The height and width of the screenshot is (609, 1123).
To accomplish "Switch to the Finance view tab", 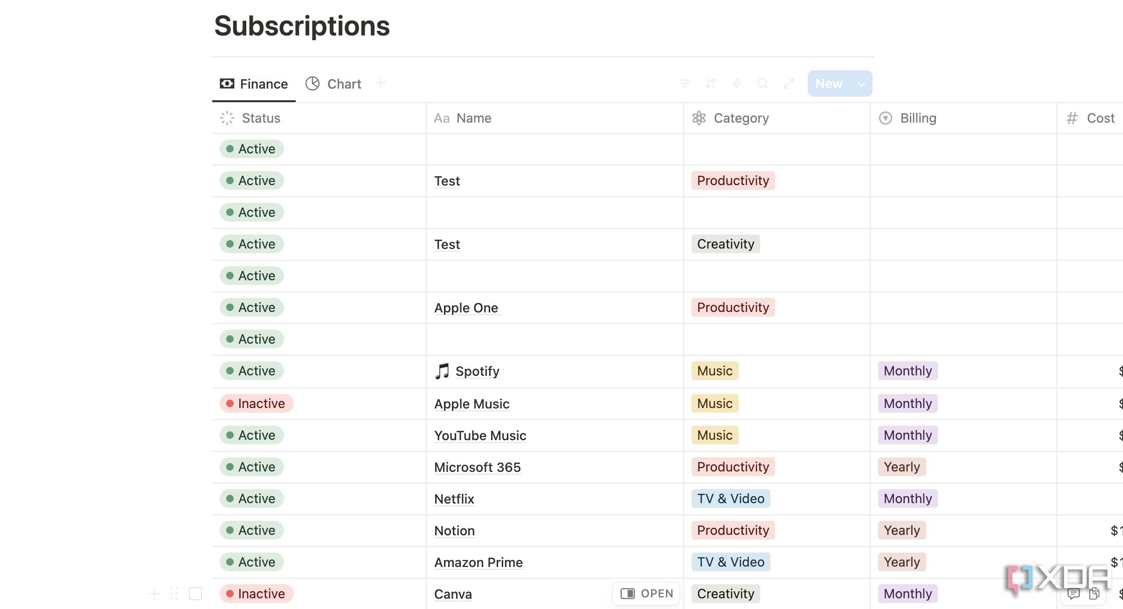I will point(254,84).
